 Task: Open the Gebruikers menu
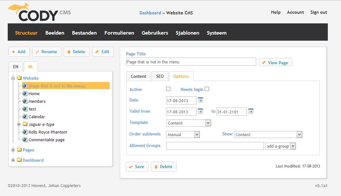155,33
